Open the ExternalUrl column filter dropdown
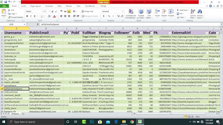 coord(207,33)
